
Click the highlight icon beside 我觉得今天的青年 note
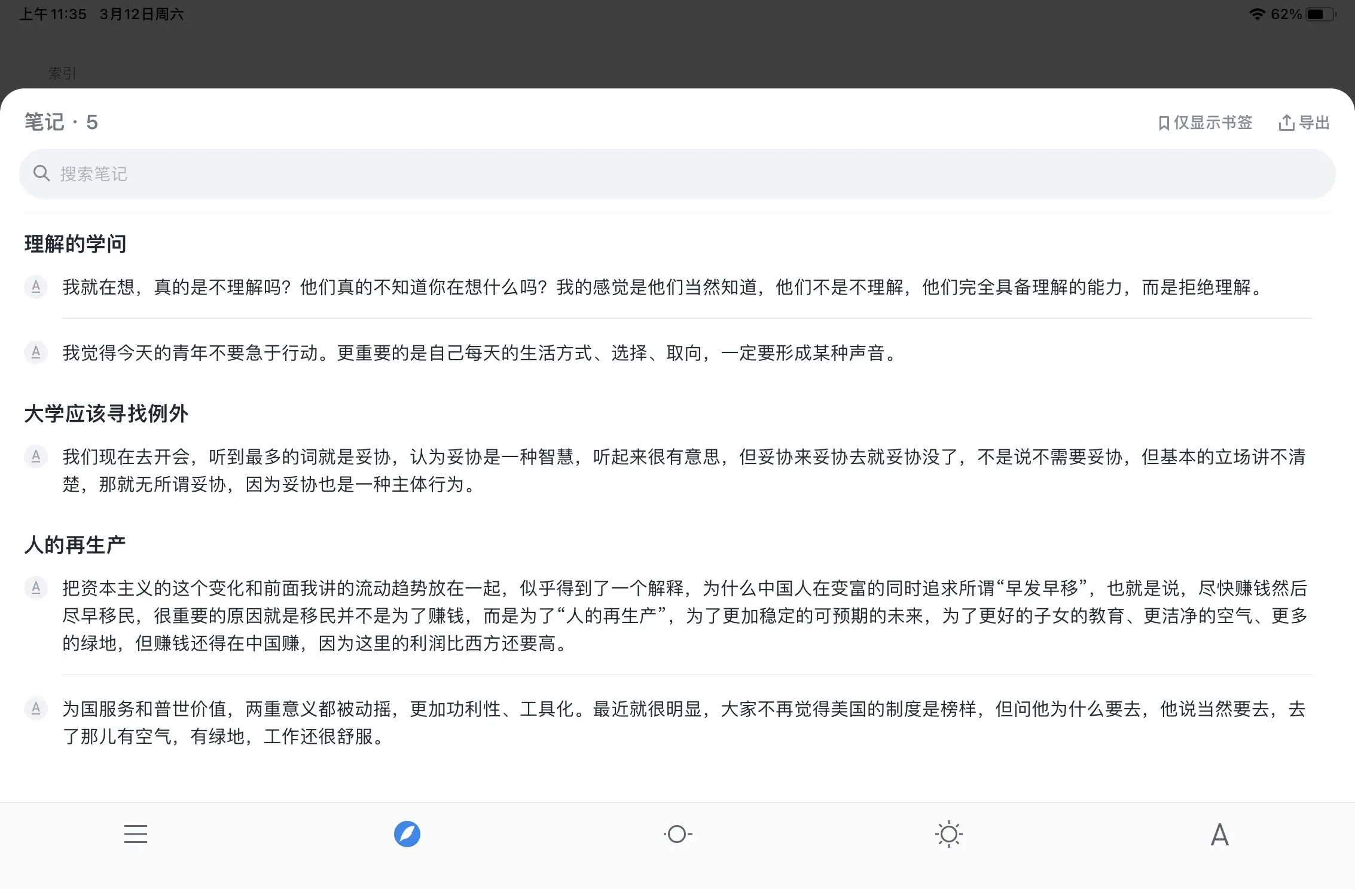coord(36,352)
